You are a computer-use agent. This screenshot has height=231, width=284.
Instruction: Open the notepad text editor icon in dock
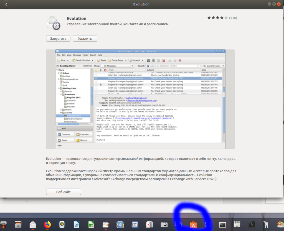click(x=106, y=225)
